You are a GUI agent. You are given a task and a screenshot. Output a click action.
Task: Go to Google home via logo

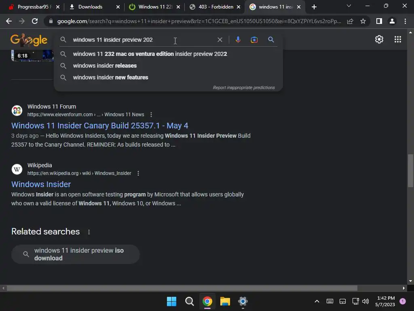[29, 40]
